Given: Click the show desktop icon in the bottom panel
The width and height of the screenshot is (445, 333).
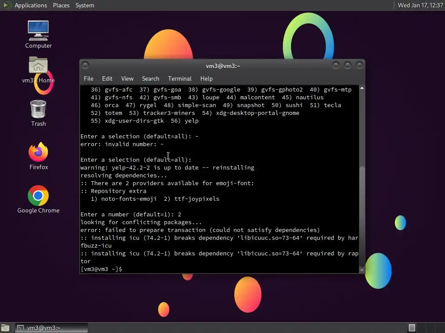Looking at the screenshot, I should 5,328.
